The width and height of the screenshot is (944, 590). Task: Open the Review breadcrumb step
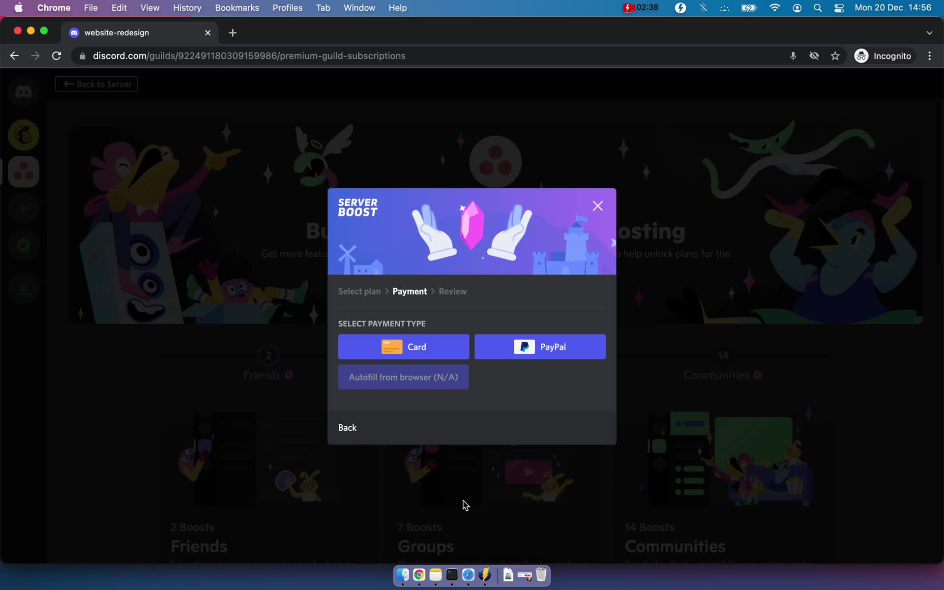pos(452,292)
